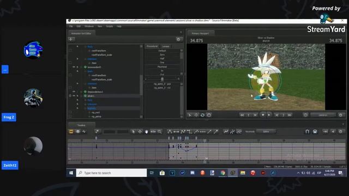Click the One preset

162,63
